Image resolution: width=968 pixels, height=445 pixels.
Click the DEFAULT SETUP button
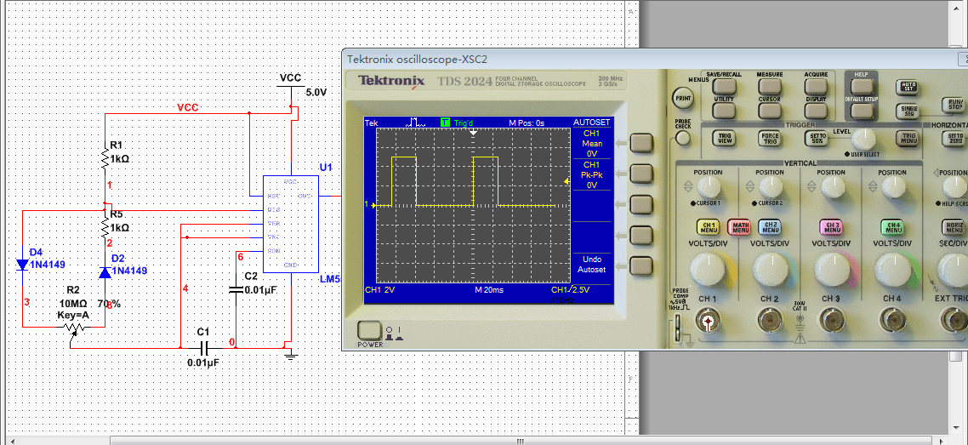point(861,111)
